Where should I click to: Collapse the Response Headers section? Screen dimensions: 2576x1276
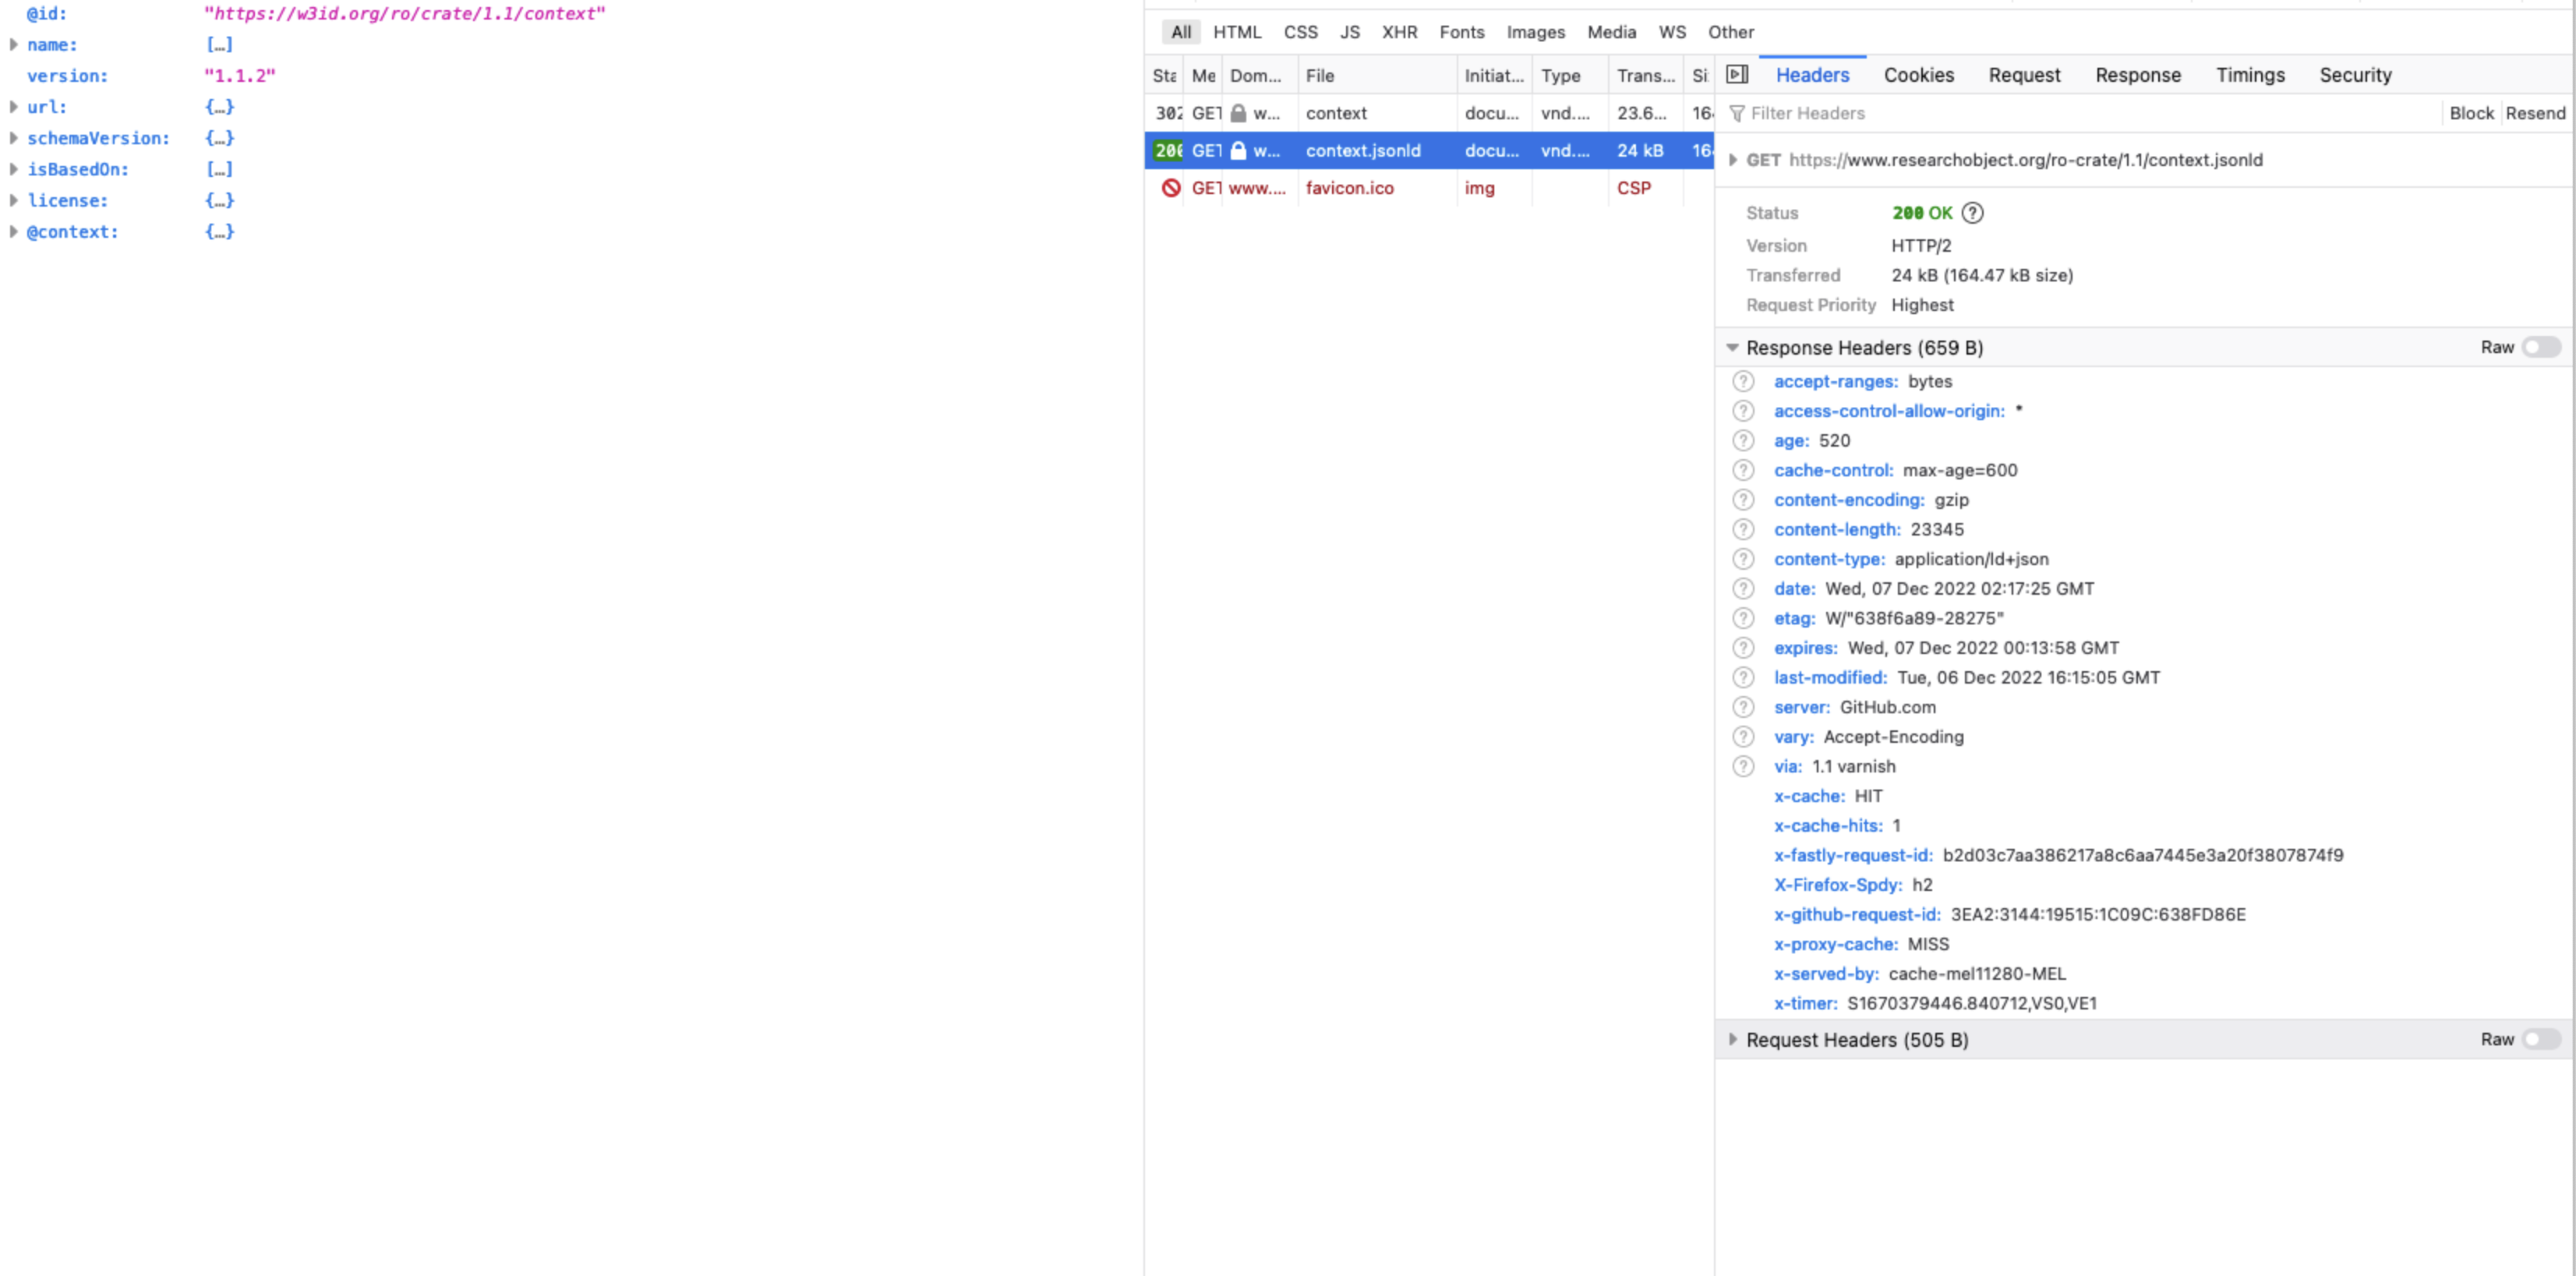[1733, 347]
